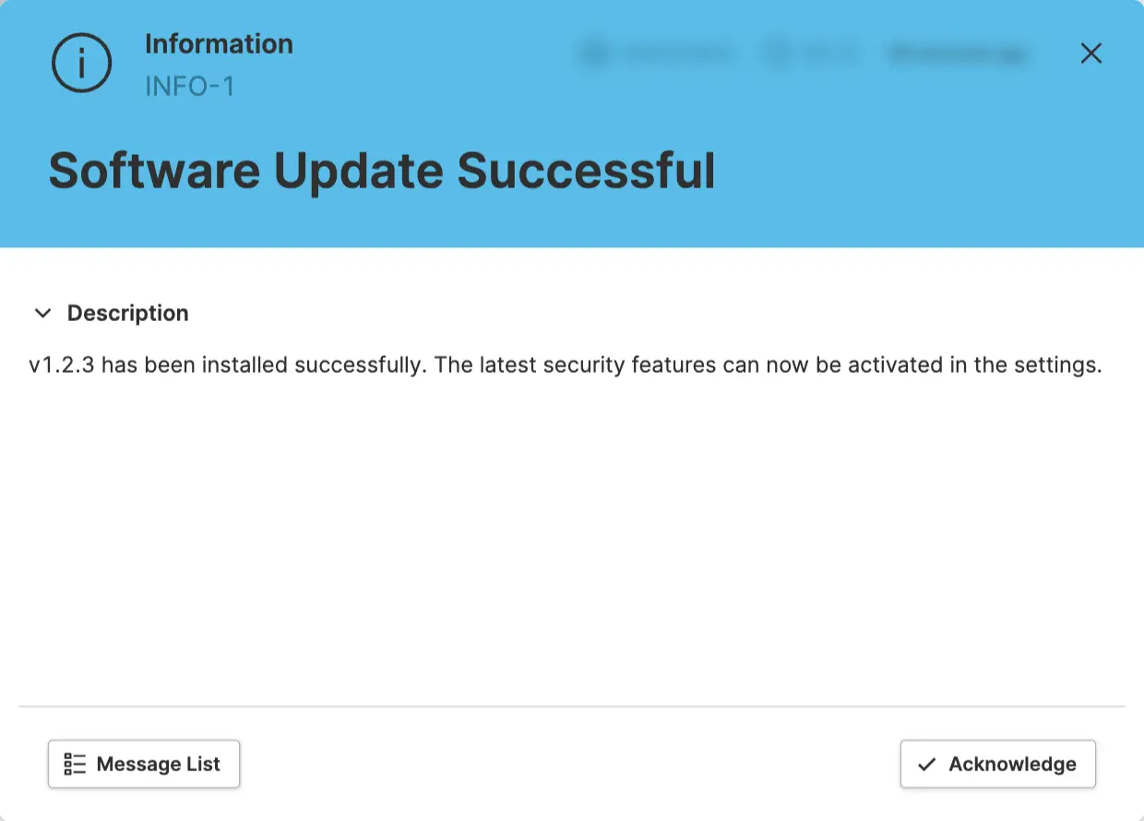1144x821 pixels.
Task: Click the list icon on Message List
Action: (75, 764)
